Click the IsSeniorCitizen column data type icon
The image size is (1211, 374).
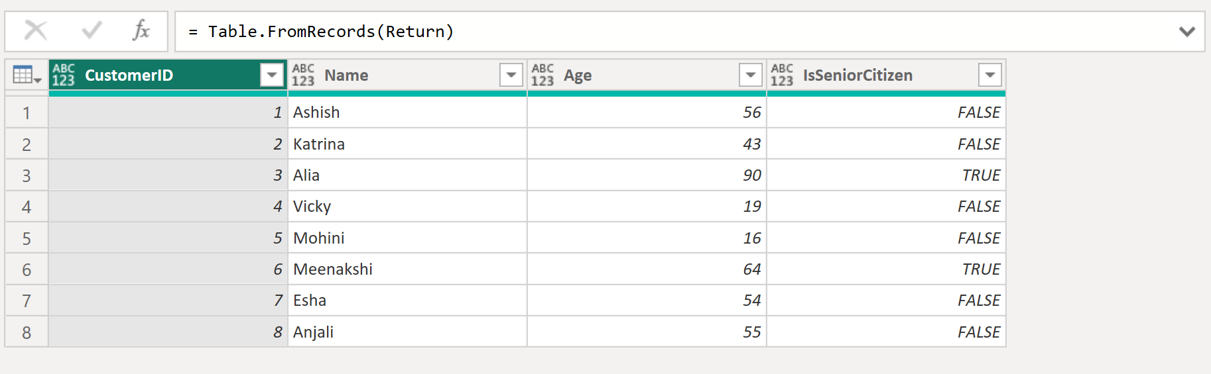[782, 75]
